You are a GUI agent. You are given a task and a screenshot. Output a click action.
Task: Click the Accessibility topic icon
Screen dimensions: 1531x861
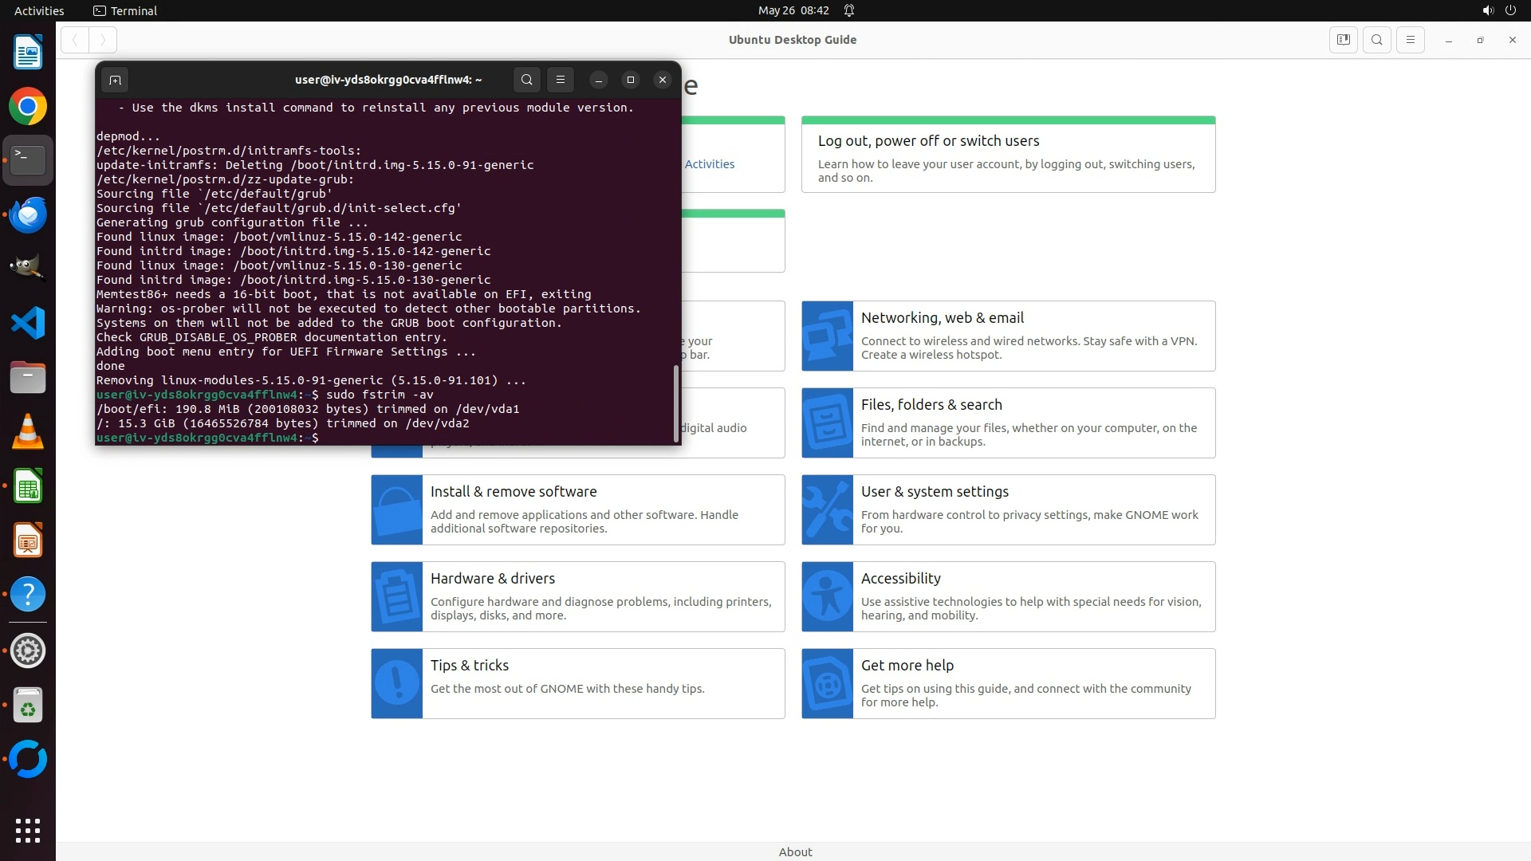point(827,596)
